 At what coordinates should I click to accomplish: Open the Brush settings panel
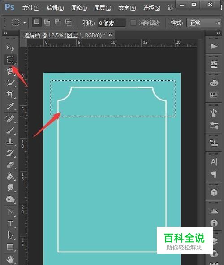point(214,126)
